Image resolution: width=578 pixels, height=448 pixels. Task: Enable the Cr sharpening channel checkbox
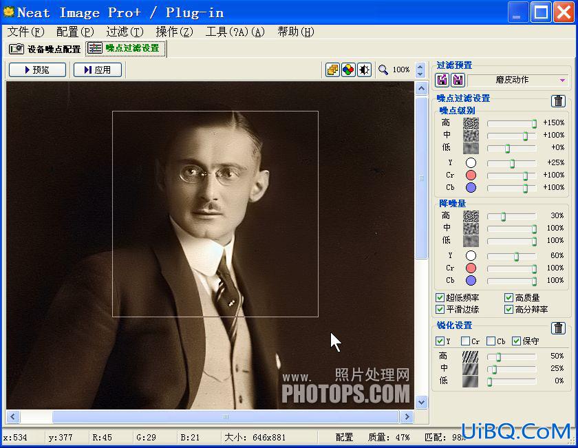click(x=465, y=341)
